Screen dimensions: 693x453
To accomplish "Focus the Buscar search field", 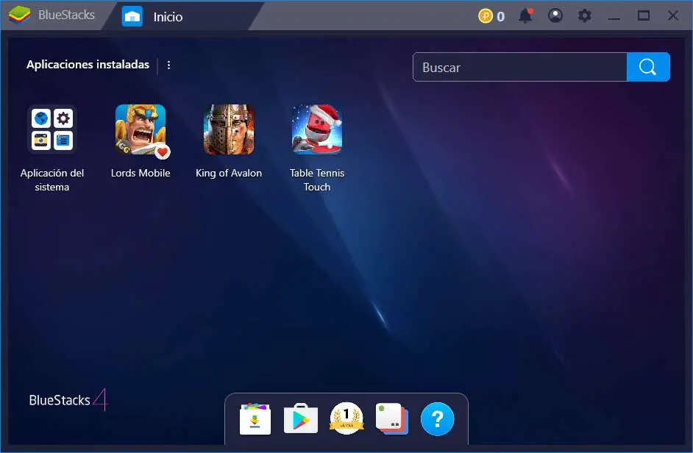I will click(x=519, y=67).
